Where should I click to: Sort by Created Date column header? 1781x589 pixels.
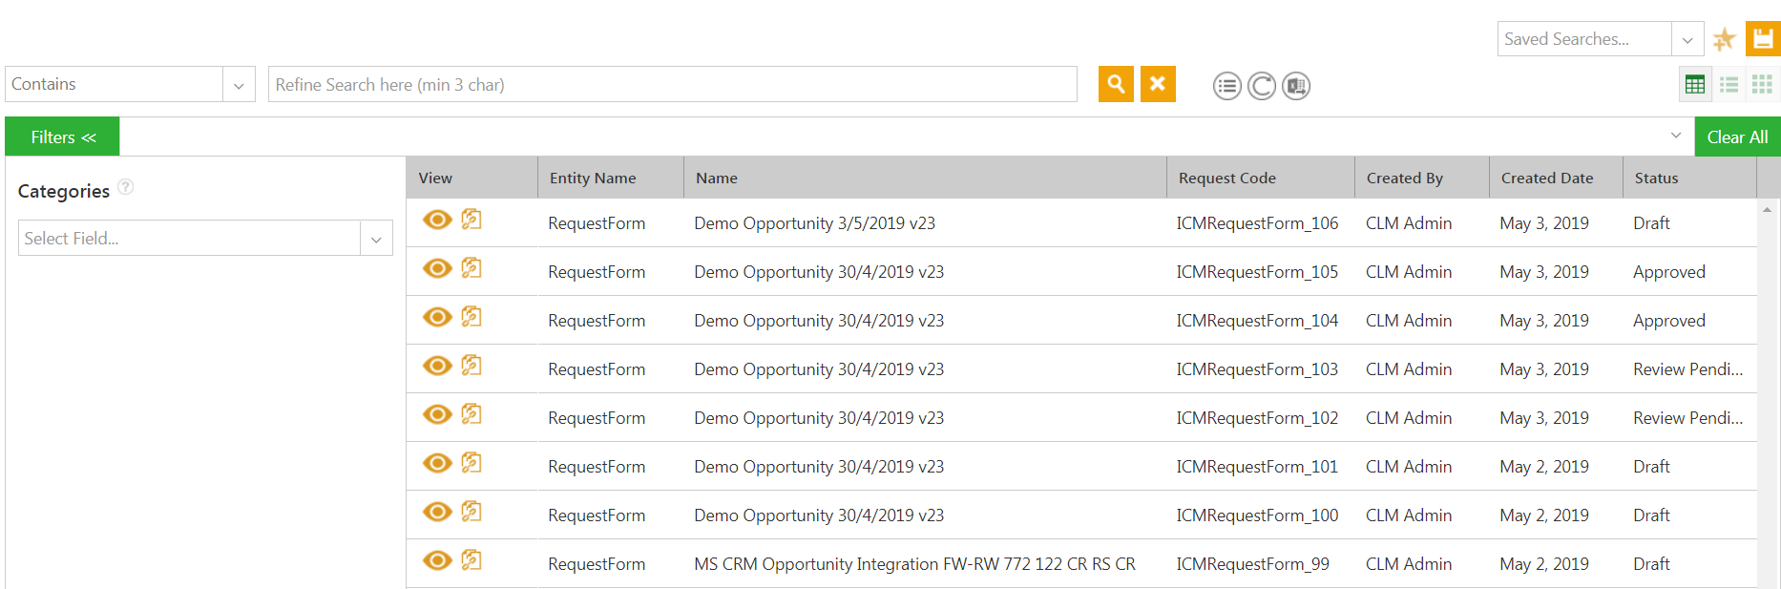[x=1546, y=179]
